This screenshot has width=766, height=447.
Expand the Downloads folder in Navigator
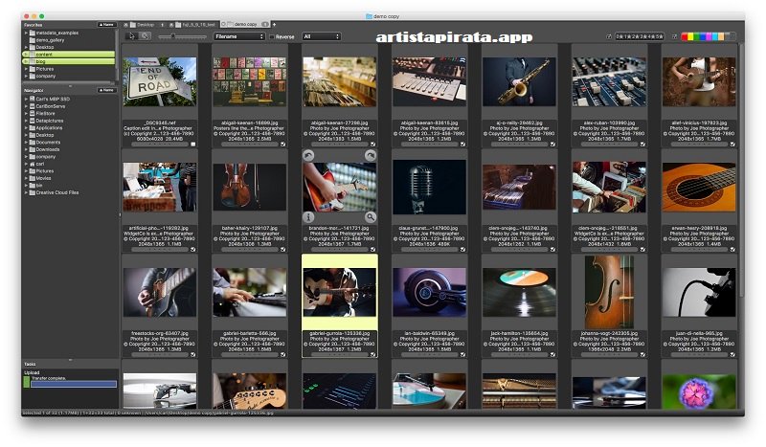tap(26, 149)
